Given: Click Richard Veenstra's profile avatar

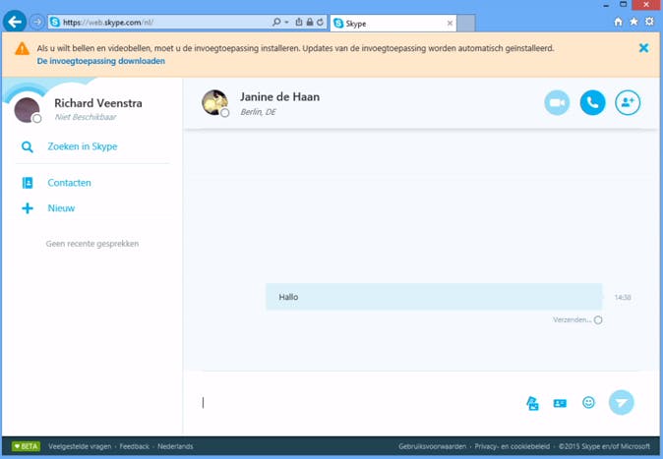Looking at the screenshot, I should click(28, 110).
